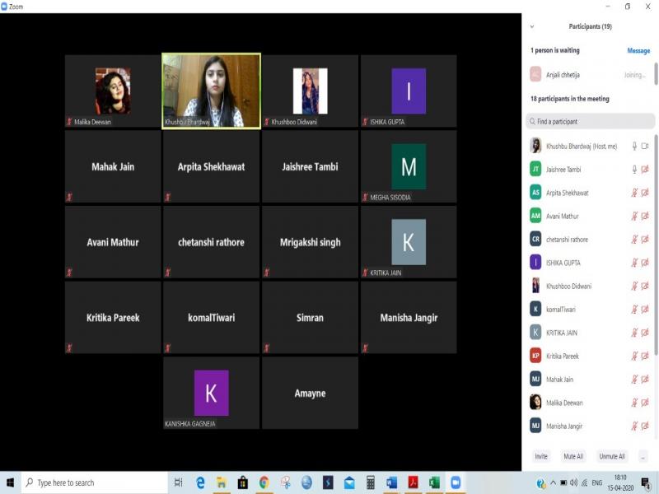Click Khushbu Bhardwaj's video camera icon
Viewport: 659px width, 494px height.
point(645,146)
